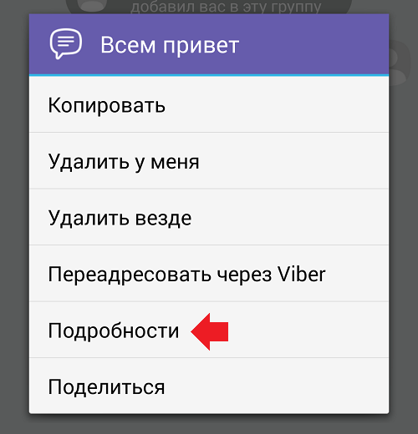Tap the Поделиться menu entry
The image size is (418, 434).
coord(209,386)
